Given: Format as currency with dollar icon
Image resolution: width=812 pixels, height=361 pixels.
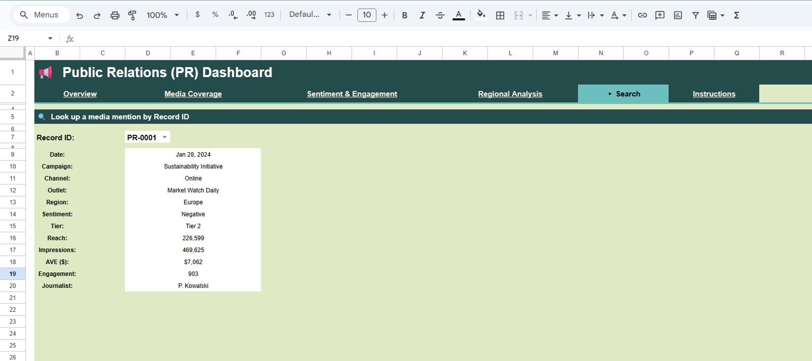Looking at the screenshot, I should click(197, 15).
